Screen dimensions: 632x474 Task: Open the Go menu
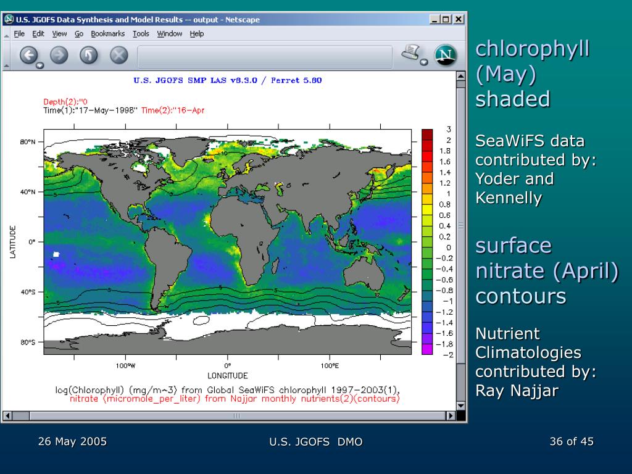[x=79, y=34]
